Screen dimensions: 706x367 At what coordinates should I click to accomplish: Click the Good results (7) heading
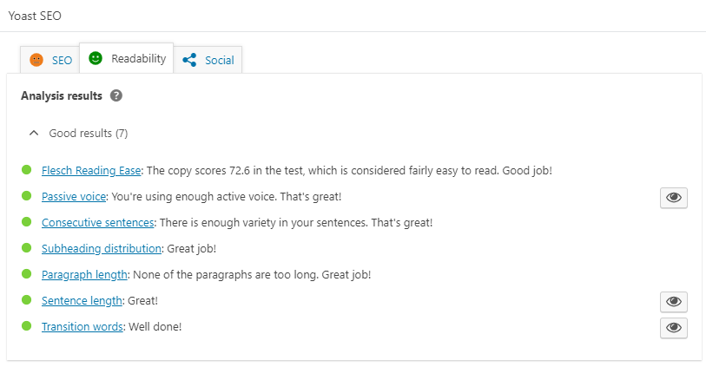click(89, 134)
